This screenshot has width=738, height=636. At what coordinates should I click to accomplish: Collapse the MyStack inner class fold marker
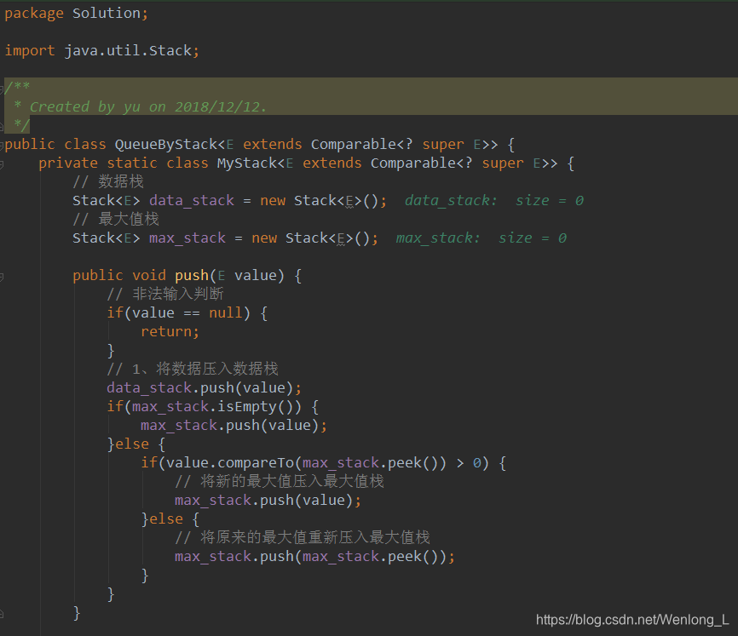click(x=2, y=164)
